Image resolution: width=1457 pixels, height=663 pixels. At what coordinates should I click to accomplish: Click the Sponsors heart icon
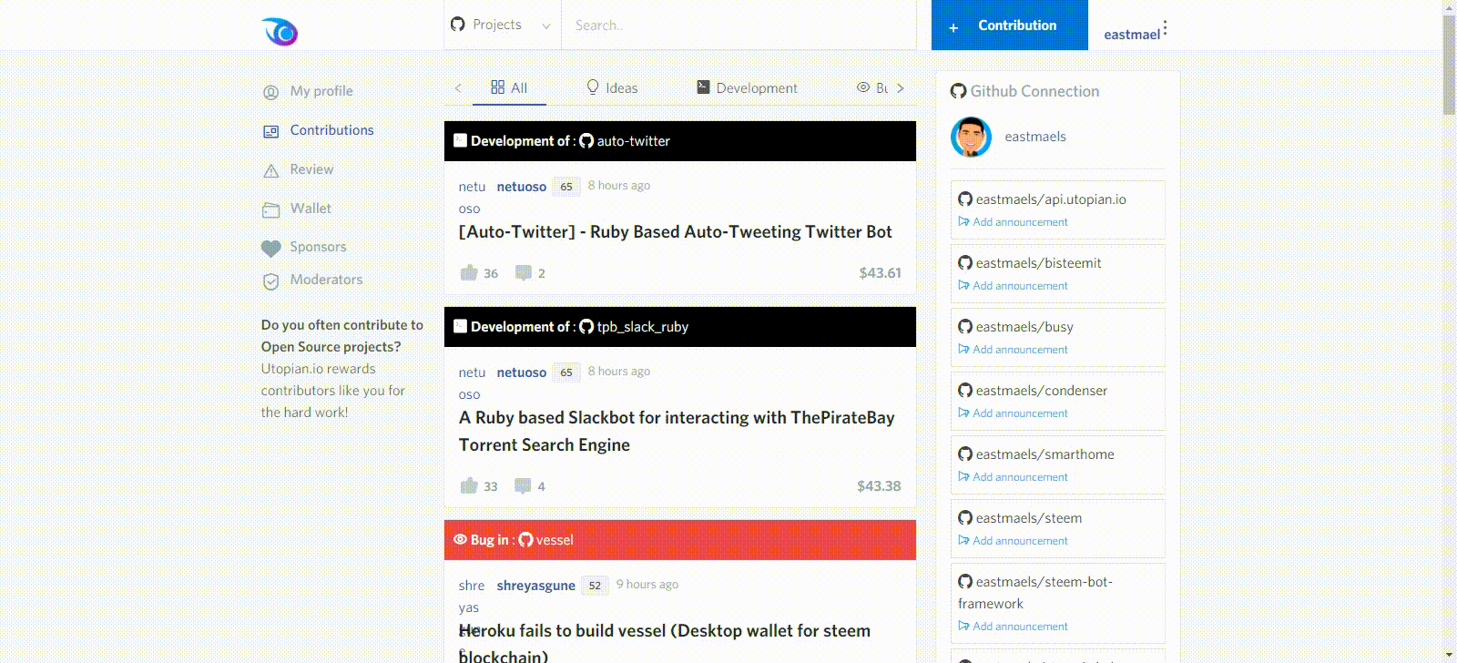coord(270,248)
